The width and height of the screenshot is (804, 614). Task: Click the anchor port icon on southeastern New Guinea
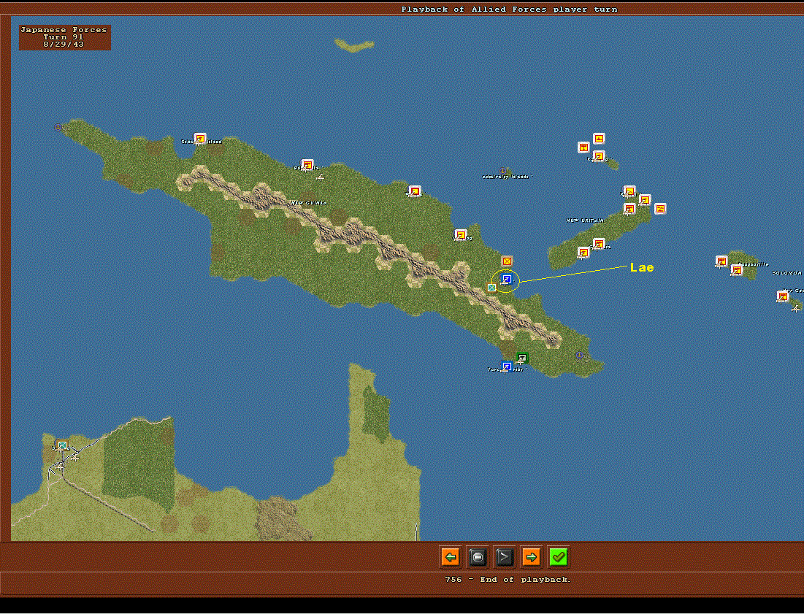[x=579, y=355]
